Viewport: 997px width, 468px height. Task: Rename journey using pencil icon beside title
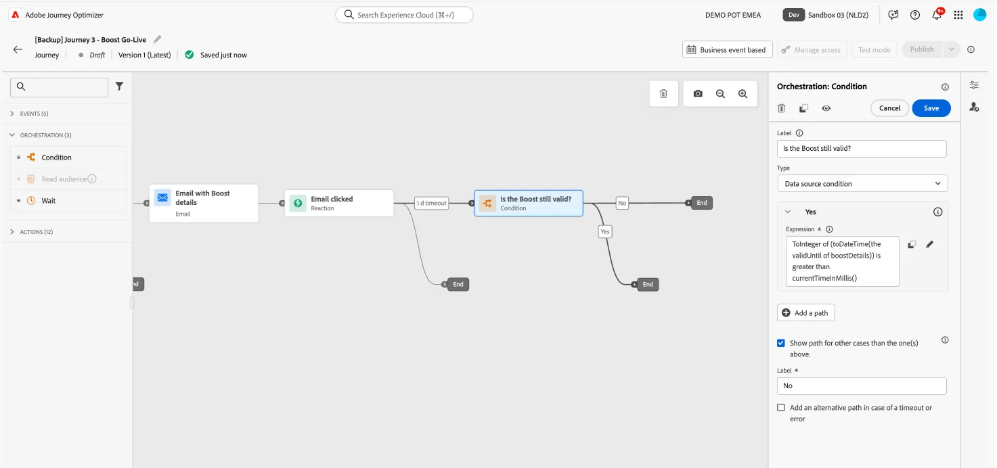(x=158, y=39)
